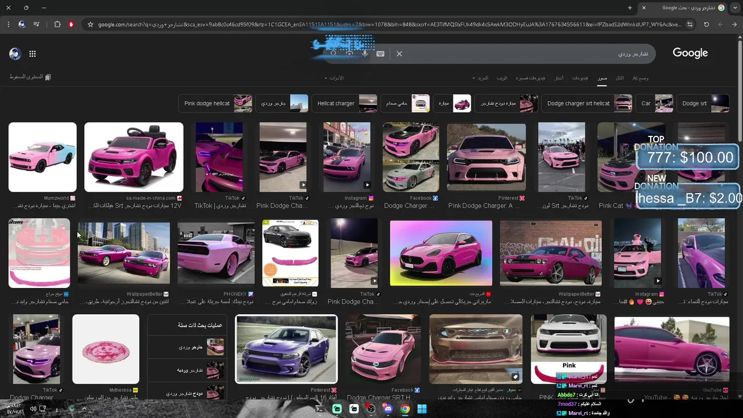Show hidden tray icons chevron
Screen dimensions: 743x418
pos(85,409)
